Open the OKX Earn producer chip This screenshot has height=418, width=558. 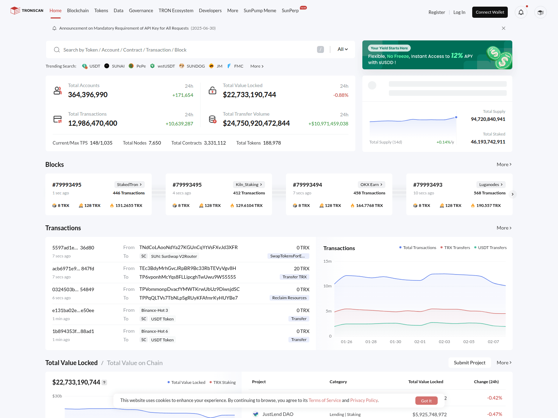(371, 185)
